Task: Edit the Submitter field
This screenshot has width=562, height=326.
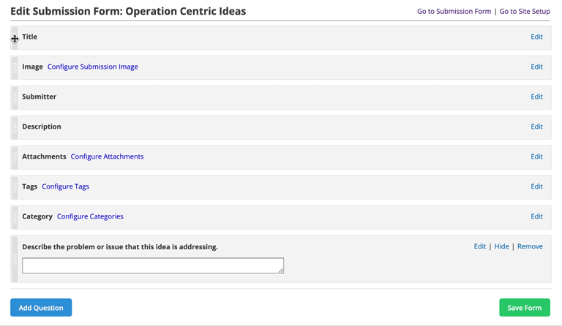Action: click(536, 96)
